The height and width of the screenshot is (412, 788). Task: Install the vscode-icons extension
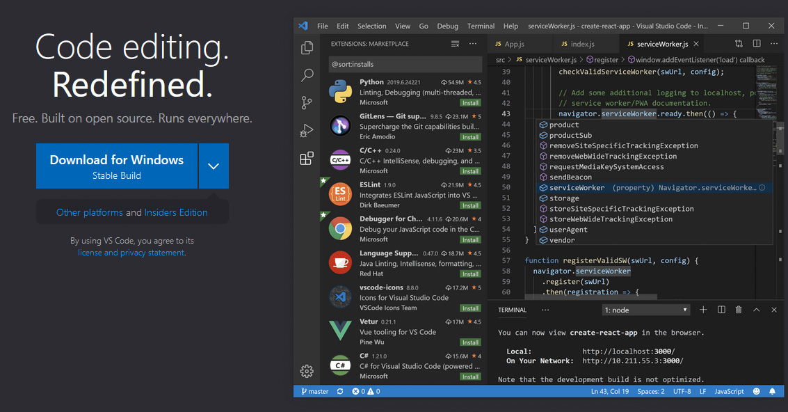pos(470,308)
